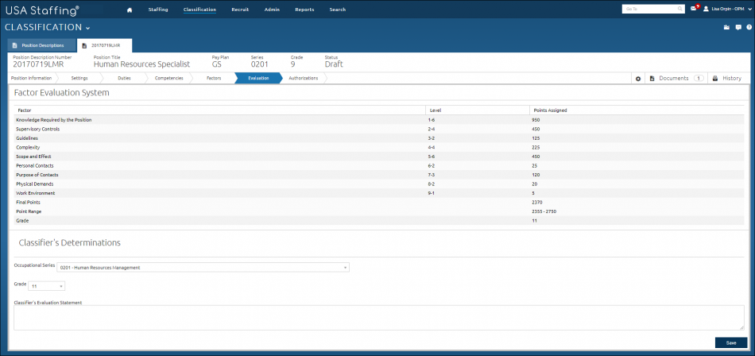
Task: Click the level value 1-6
Action: [x=432, y=119]
